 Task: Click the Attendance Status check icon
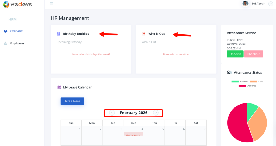(x=229, y=72)
